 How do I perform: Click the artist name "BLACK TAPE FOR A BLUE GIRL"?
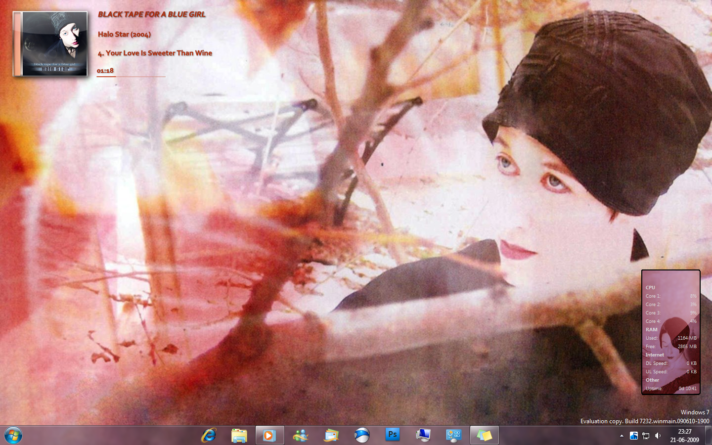(152, 14)
